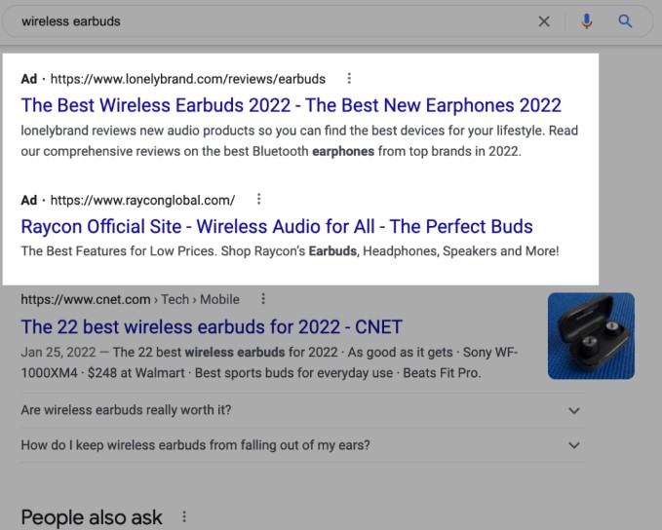Open options menu for Raycon ad
Image resolution: width=662 pixels, height=530 pixels.
pyautogui.click(x=258, y=199)
